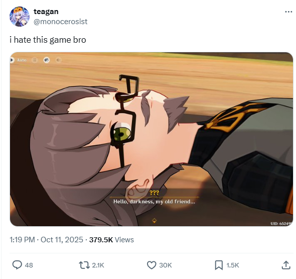Click the 2.1K reposts count

(98, 265)
